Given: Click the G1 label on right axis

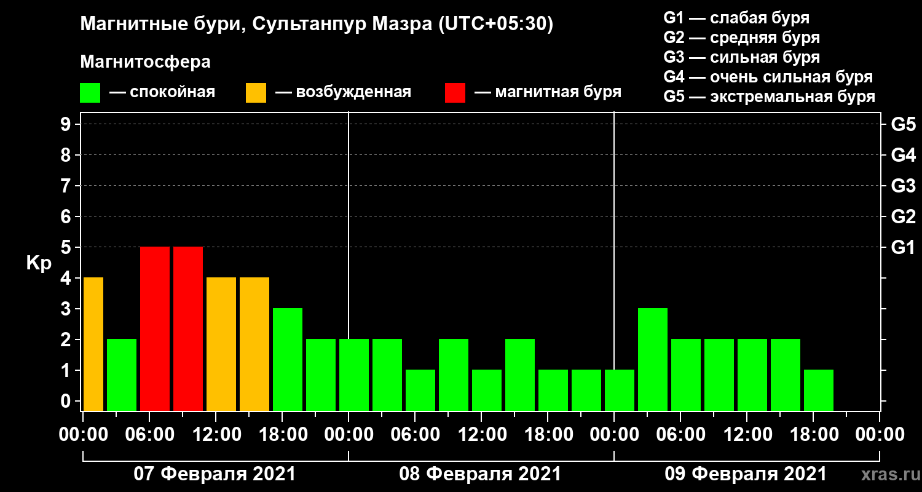Looking at the screenshot, I should (x=903, y=248).
